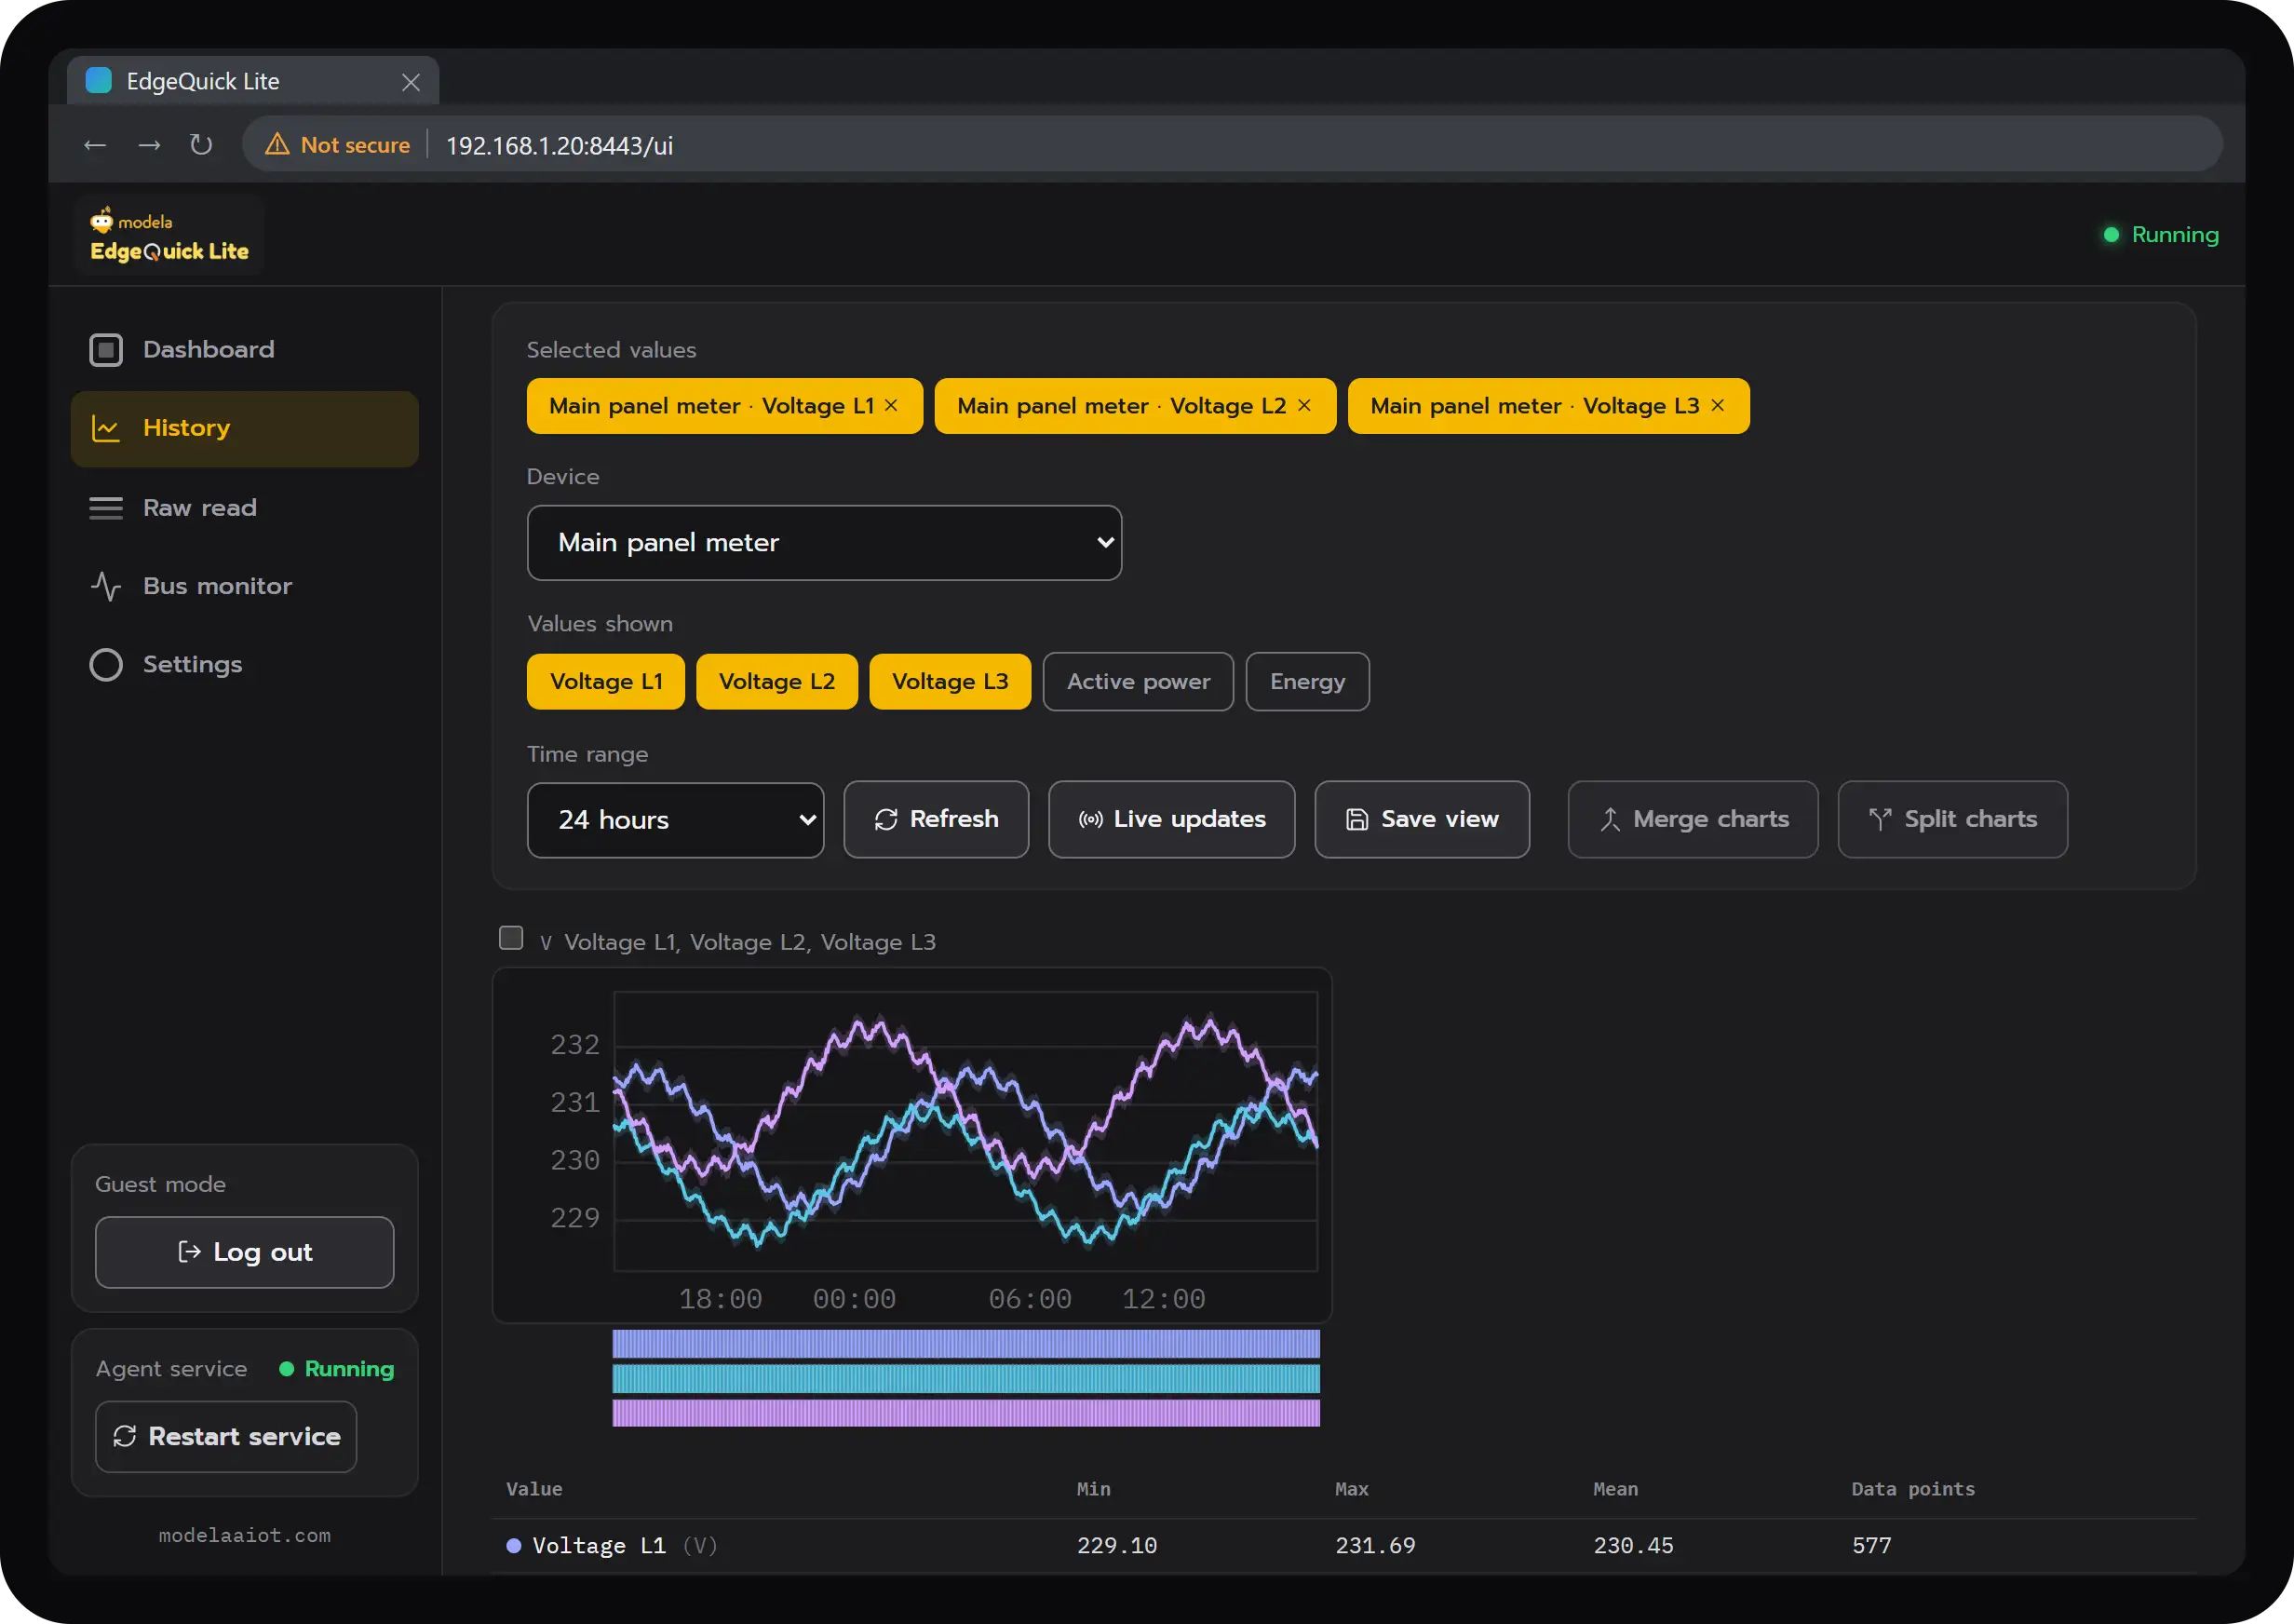Click the Raw read lines icon
Screen dimensions: 2294x1624
click(x=106, y=508)
